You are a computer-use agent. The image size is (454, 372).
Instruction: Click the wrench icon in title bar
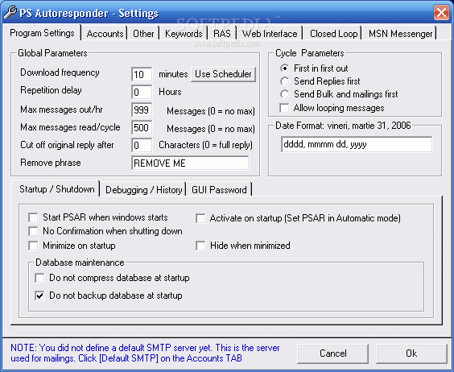[10, 13]
